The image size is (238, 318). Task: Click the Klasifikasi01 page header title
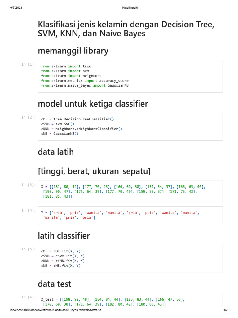click(131, 8)
